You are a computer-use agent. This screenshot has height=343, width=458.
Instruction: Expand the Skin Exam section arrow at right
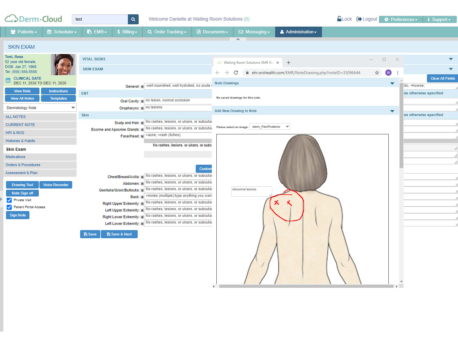tap(451, 69)
